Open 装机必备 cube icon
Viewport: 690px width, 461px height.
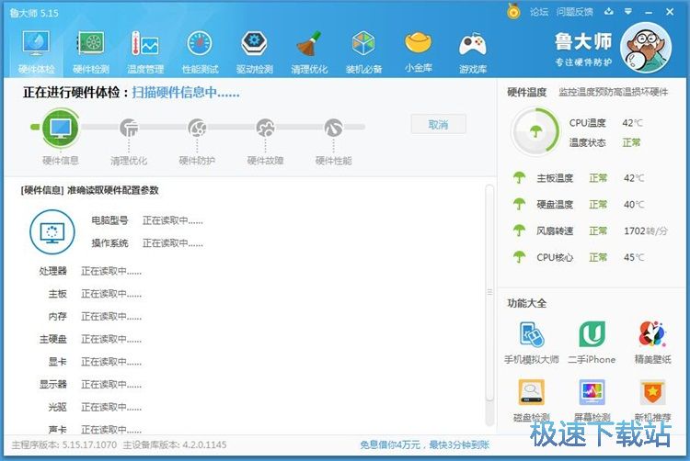coord(363,51)
